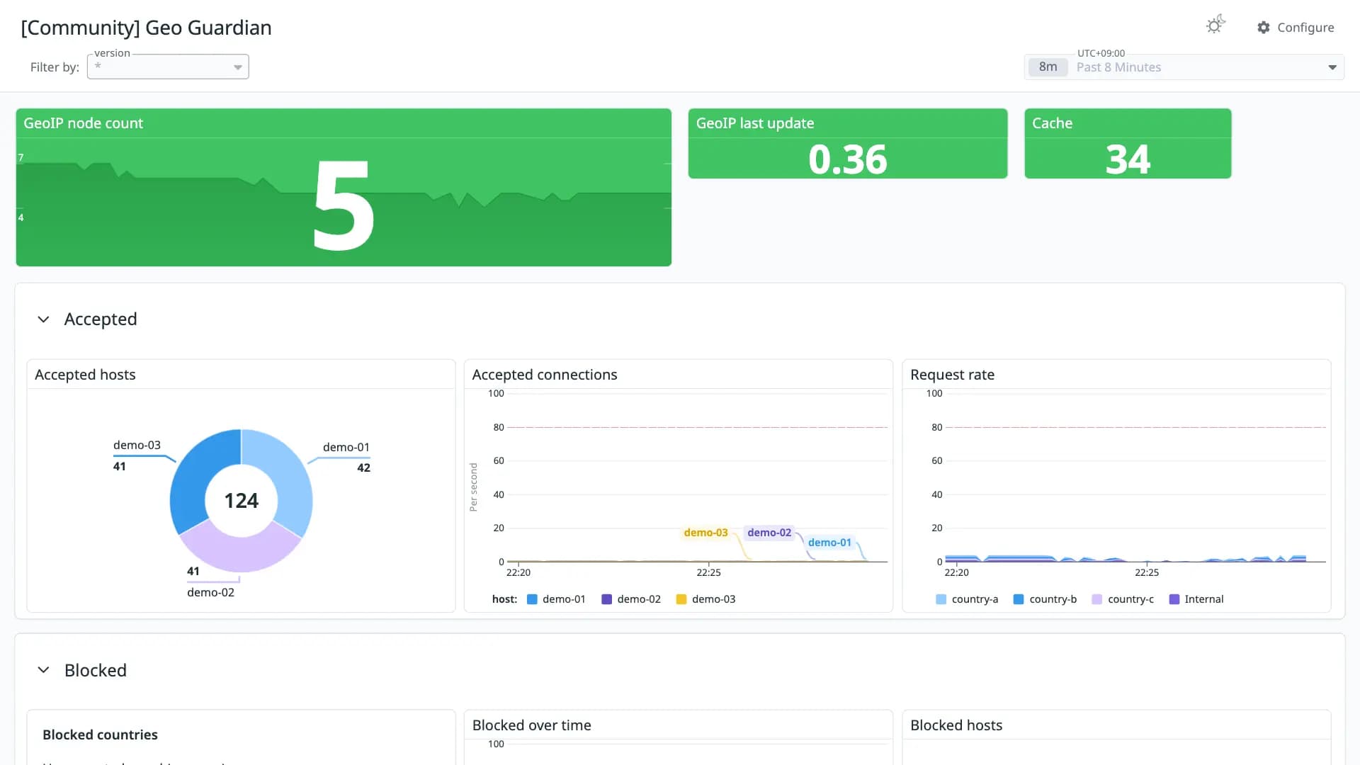Toggle the dark mode sun-moon icon
The height and width of the screenshot is (765, 1360).
coord(1215,25)
